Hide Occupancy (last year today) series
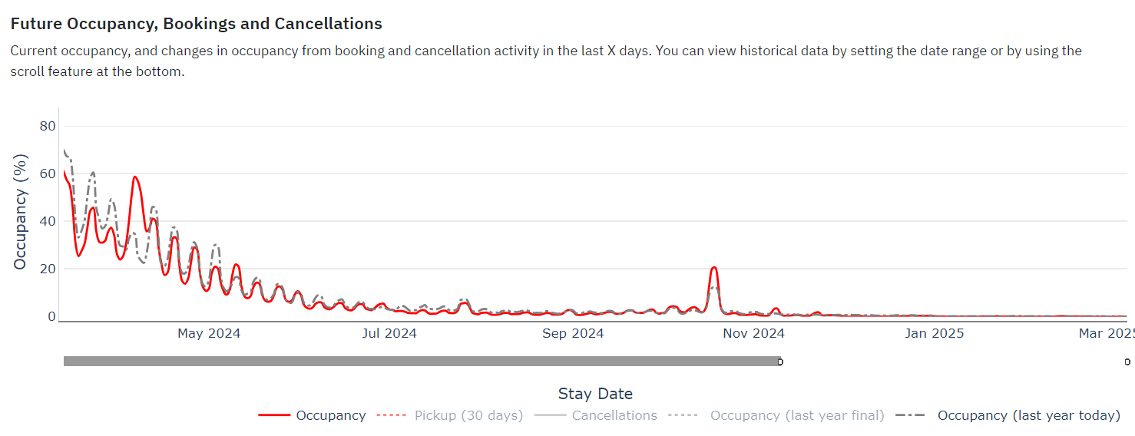Screen dimensions: 1135x436 [1029, 415]
